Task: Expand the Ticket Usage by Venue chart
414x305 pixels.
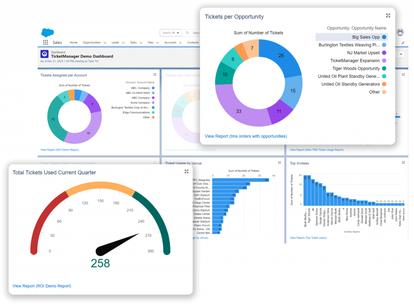Action: point(279,163)
